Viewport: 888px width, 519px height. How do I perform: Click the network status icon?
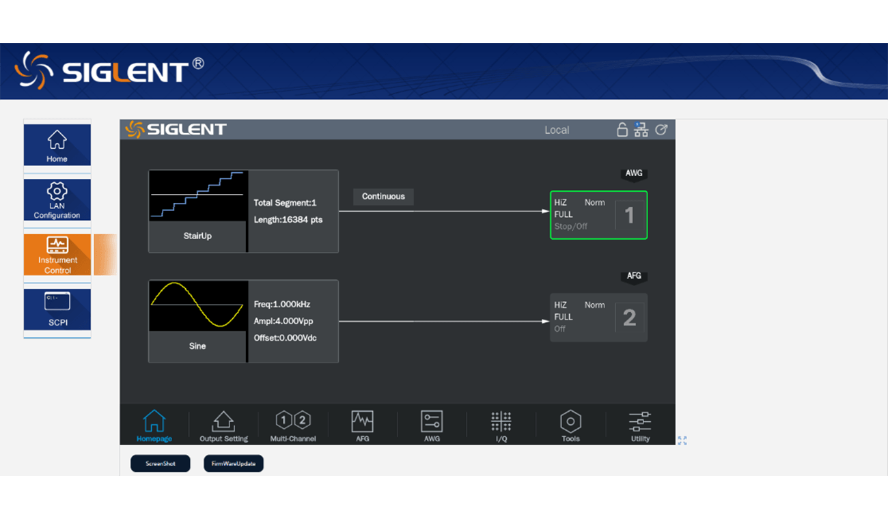[x=641, y=130]
